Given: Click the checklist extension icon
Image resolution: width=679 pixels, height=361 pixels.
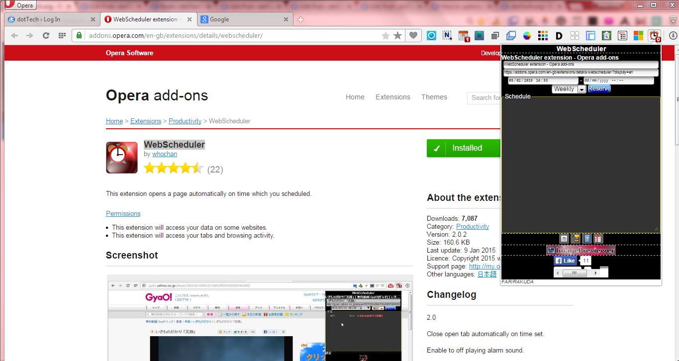Looking at the screenshot, I should [x=622, y=36].
